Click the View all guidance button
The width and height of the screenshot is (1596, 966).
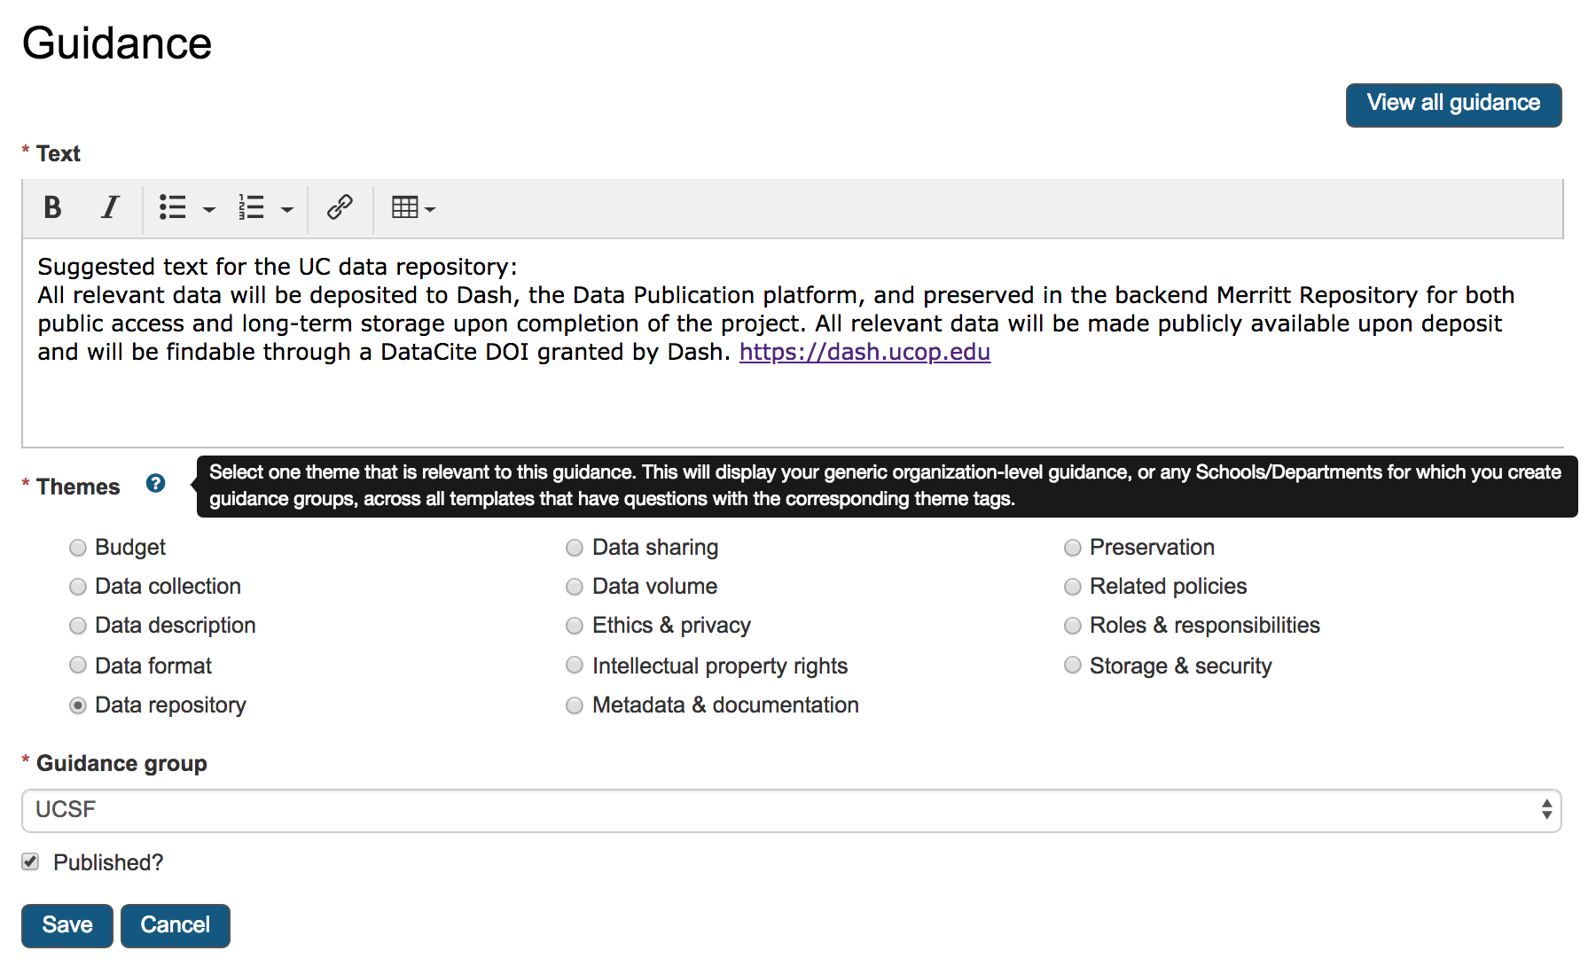pyautogui.click(x=1452, y=104)
